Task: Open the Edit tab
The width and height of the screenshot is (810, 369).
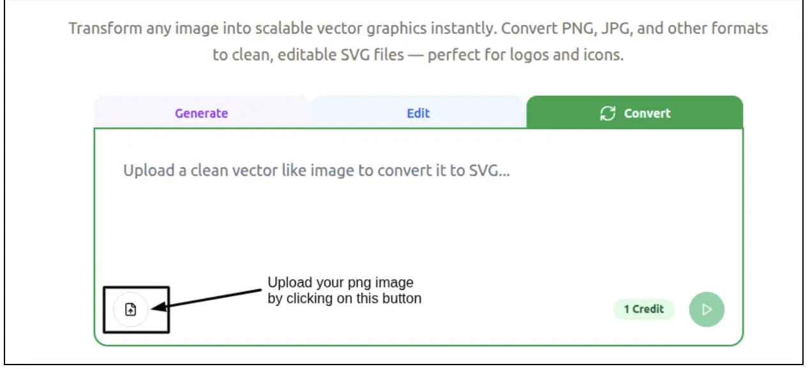Action: pos(418,113)
